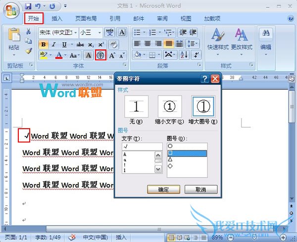Image resolution: width=297 pixels, height=242 pixels.
Task: Open Editing binoculars group
Action: coord(266,41)
